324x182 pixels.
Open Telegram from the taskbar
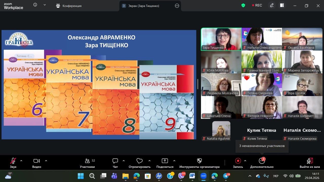(226, 176)
